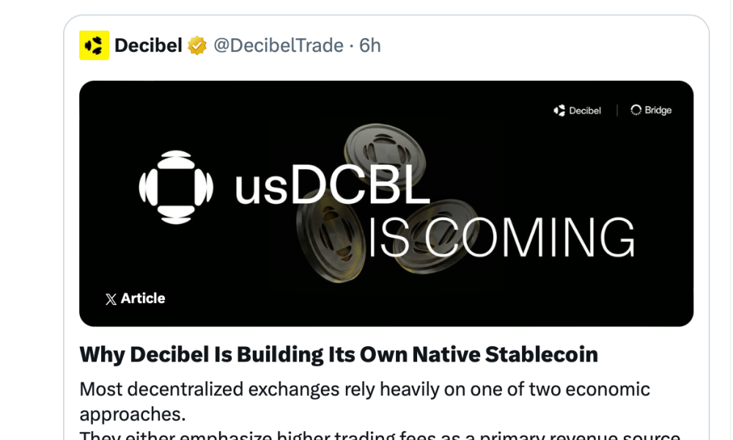The width and height of the screenshot is (733, 440).
Task: Select the Article label on the image
Action: tap(144, 298)
